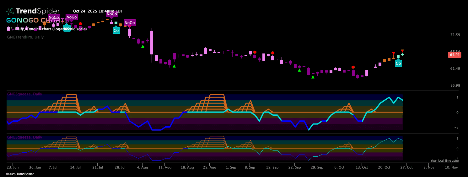Screen dimensions: 468x177
Task: Click the Oct 24, 2025 10:48PM EDT timestamp
Action: (98, 11)
